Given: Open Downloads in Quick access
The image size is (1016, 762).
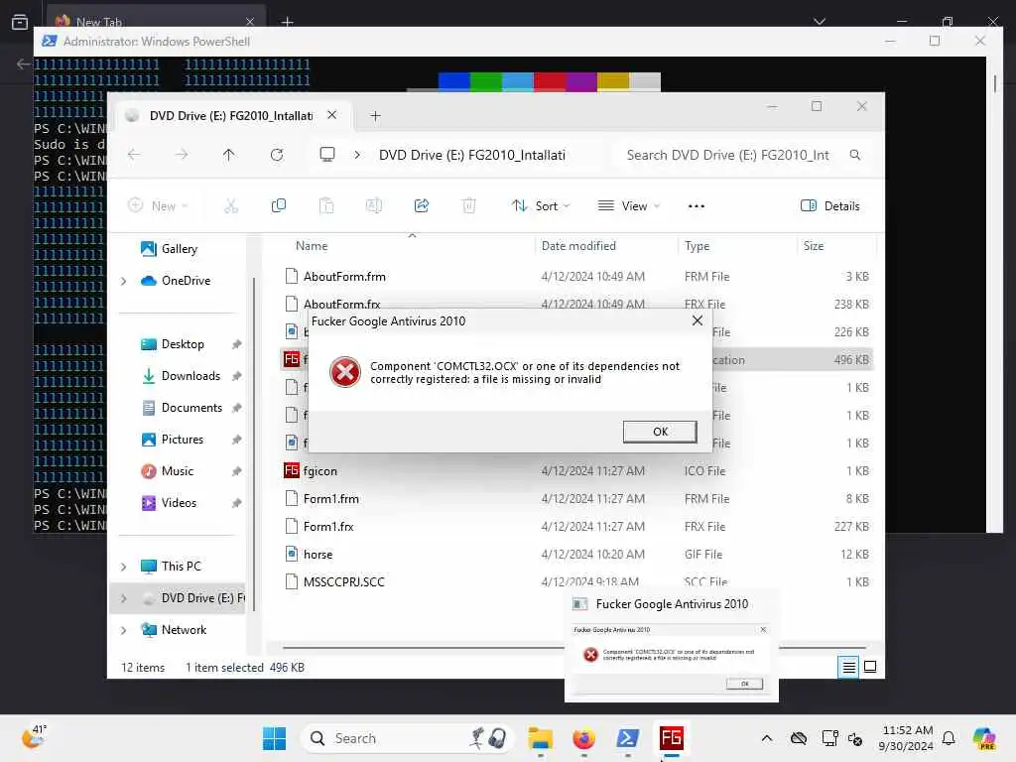Looking at the screenshot, I should [190, 376].
